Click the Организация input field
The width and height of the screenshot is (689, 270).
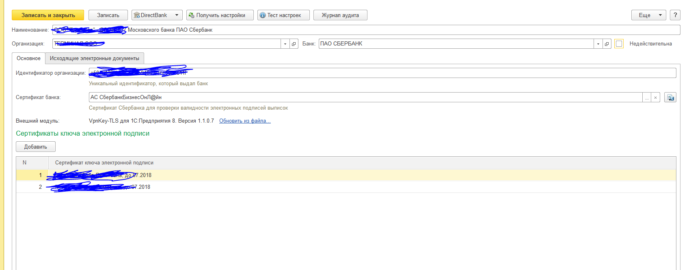(166, 43)
